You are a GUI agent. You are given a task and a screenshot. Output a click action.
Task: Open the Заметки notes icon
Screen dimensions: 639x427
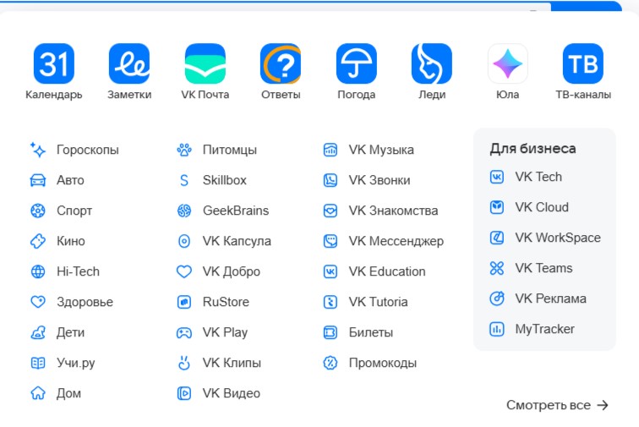129,63
